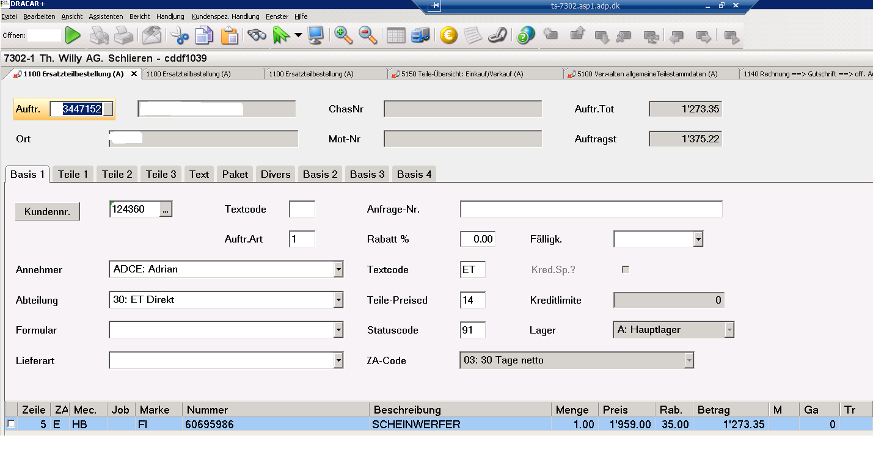Open the calendar grid icon
Viewport: 873px width, 449px height.
click(396, 35)
